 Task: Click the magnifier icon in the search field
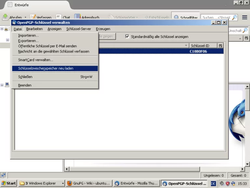(x=234, y=17)
